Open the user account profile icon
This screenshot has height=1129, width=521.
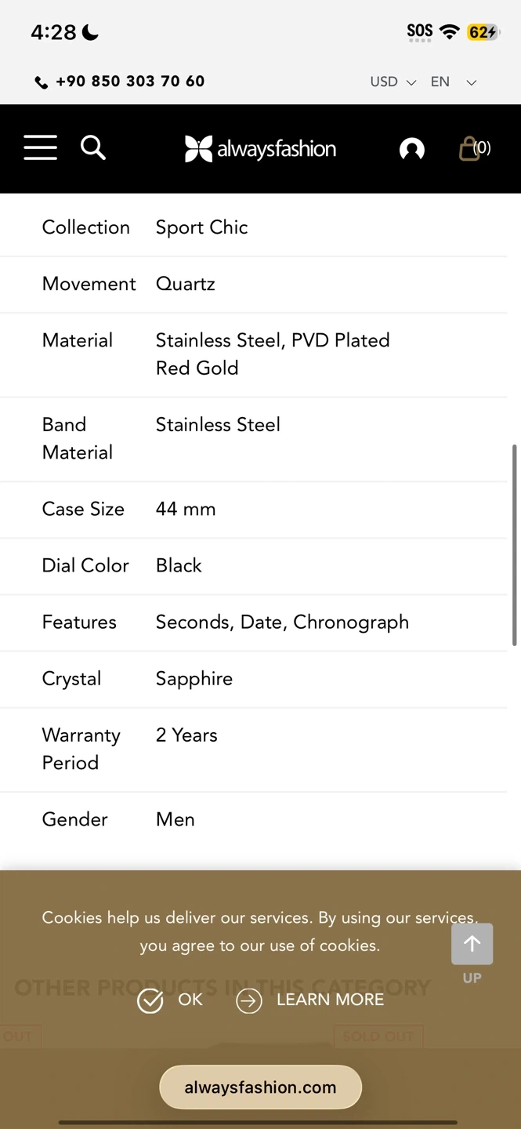tap(411, 149)
